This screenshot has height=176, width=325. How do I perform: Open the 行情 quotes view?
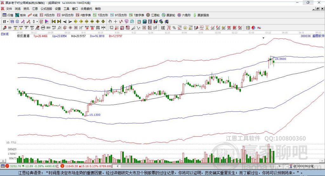(x=8, y=15)
